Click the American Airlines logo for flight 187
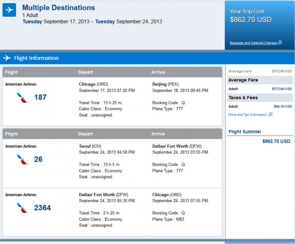The image size is (295, 244). point(22,98)
